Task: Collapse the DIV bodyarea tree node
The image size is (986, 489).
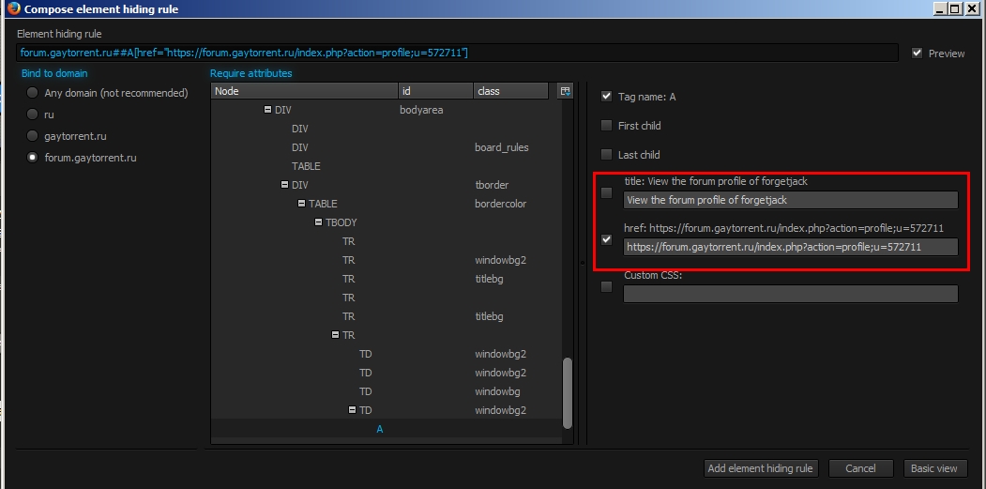Action: (268, 110)
